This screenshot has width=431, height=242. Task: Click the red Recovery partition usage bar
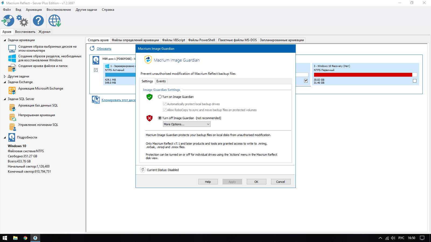tap(363, 75)
